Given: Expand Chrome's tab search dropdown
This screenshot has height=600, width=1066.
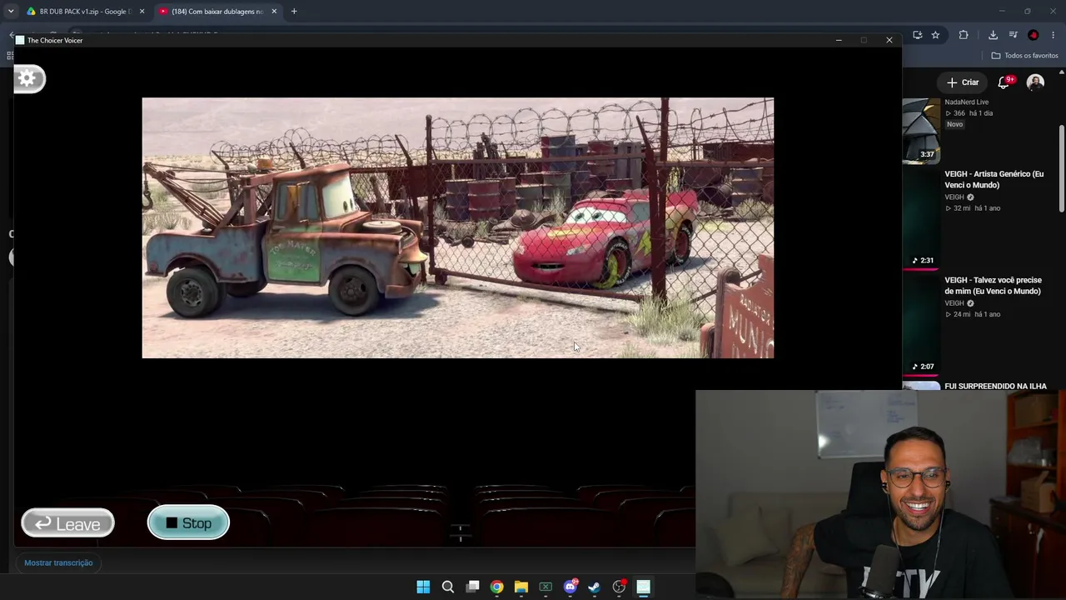Looking at the screenshot, I should [x=11, y=12].
